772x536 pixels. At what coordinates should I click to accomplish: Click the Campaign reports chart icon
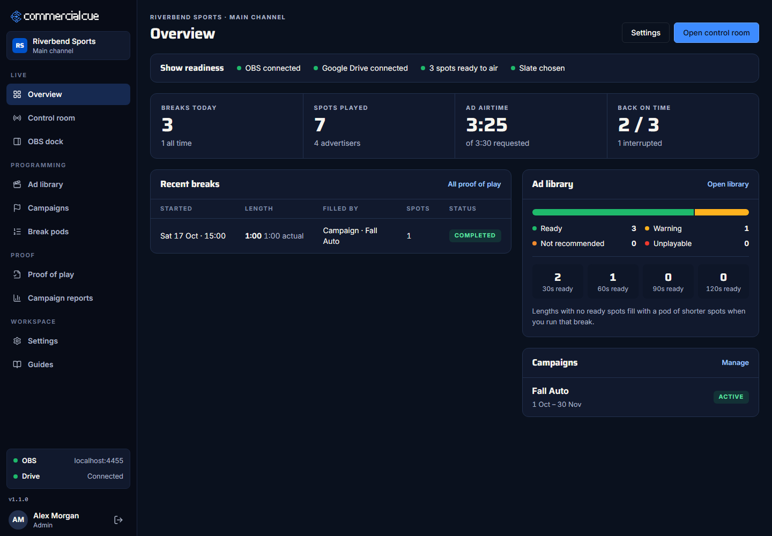(x=17, y=298)
